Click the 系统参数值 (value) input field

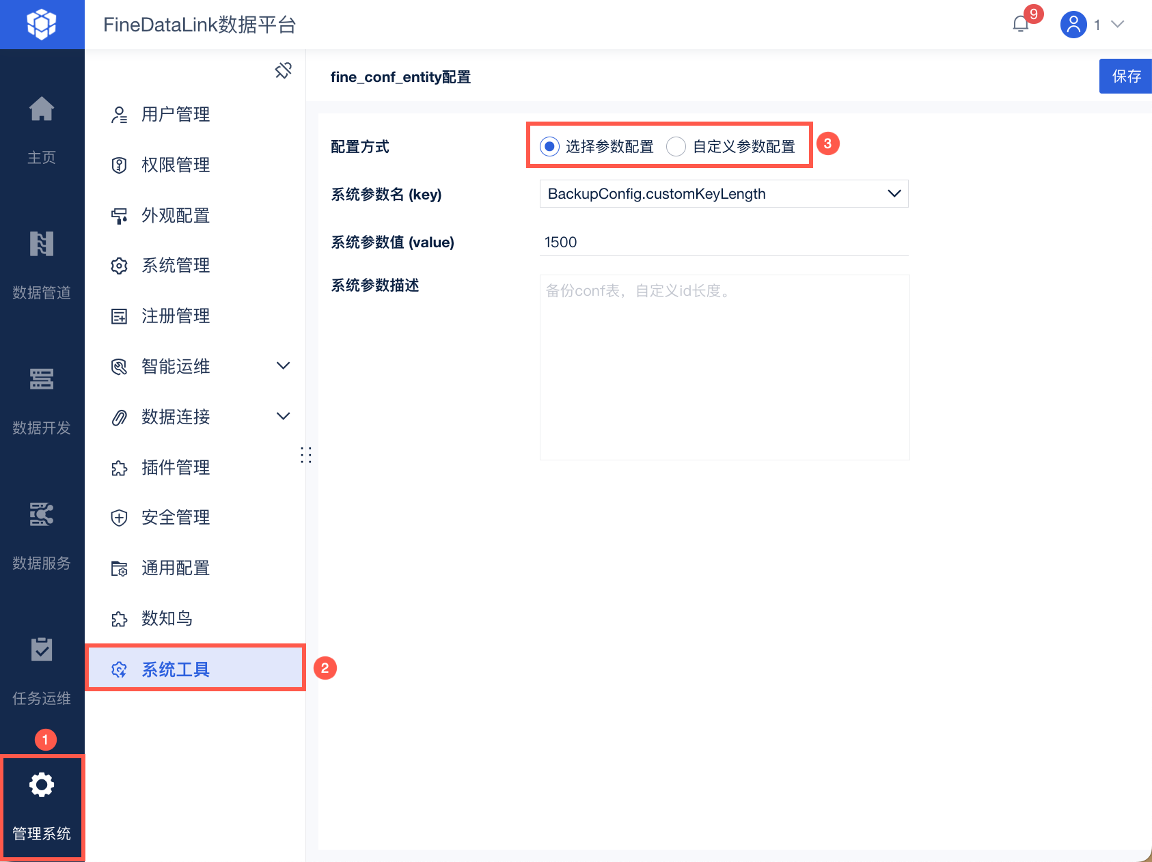724,242
